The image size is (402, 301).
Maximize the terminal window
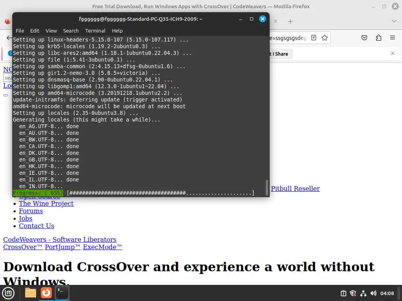[x=252, y=19]
